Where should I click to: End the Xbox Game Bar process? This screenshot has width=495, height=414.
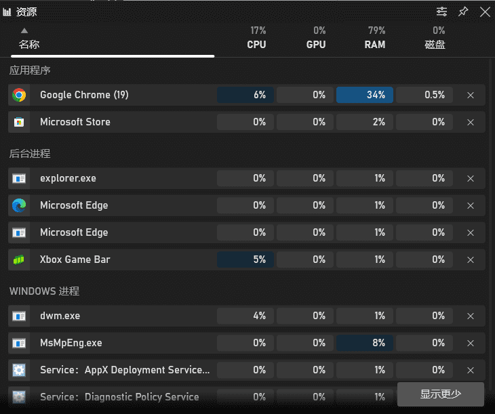click(x=471, y=260)
